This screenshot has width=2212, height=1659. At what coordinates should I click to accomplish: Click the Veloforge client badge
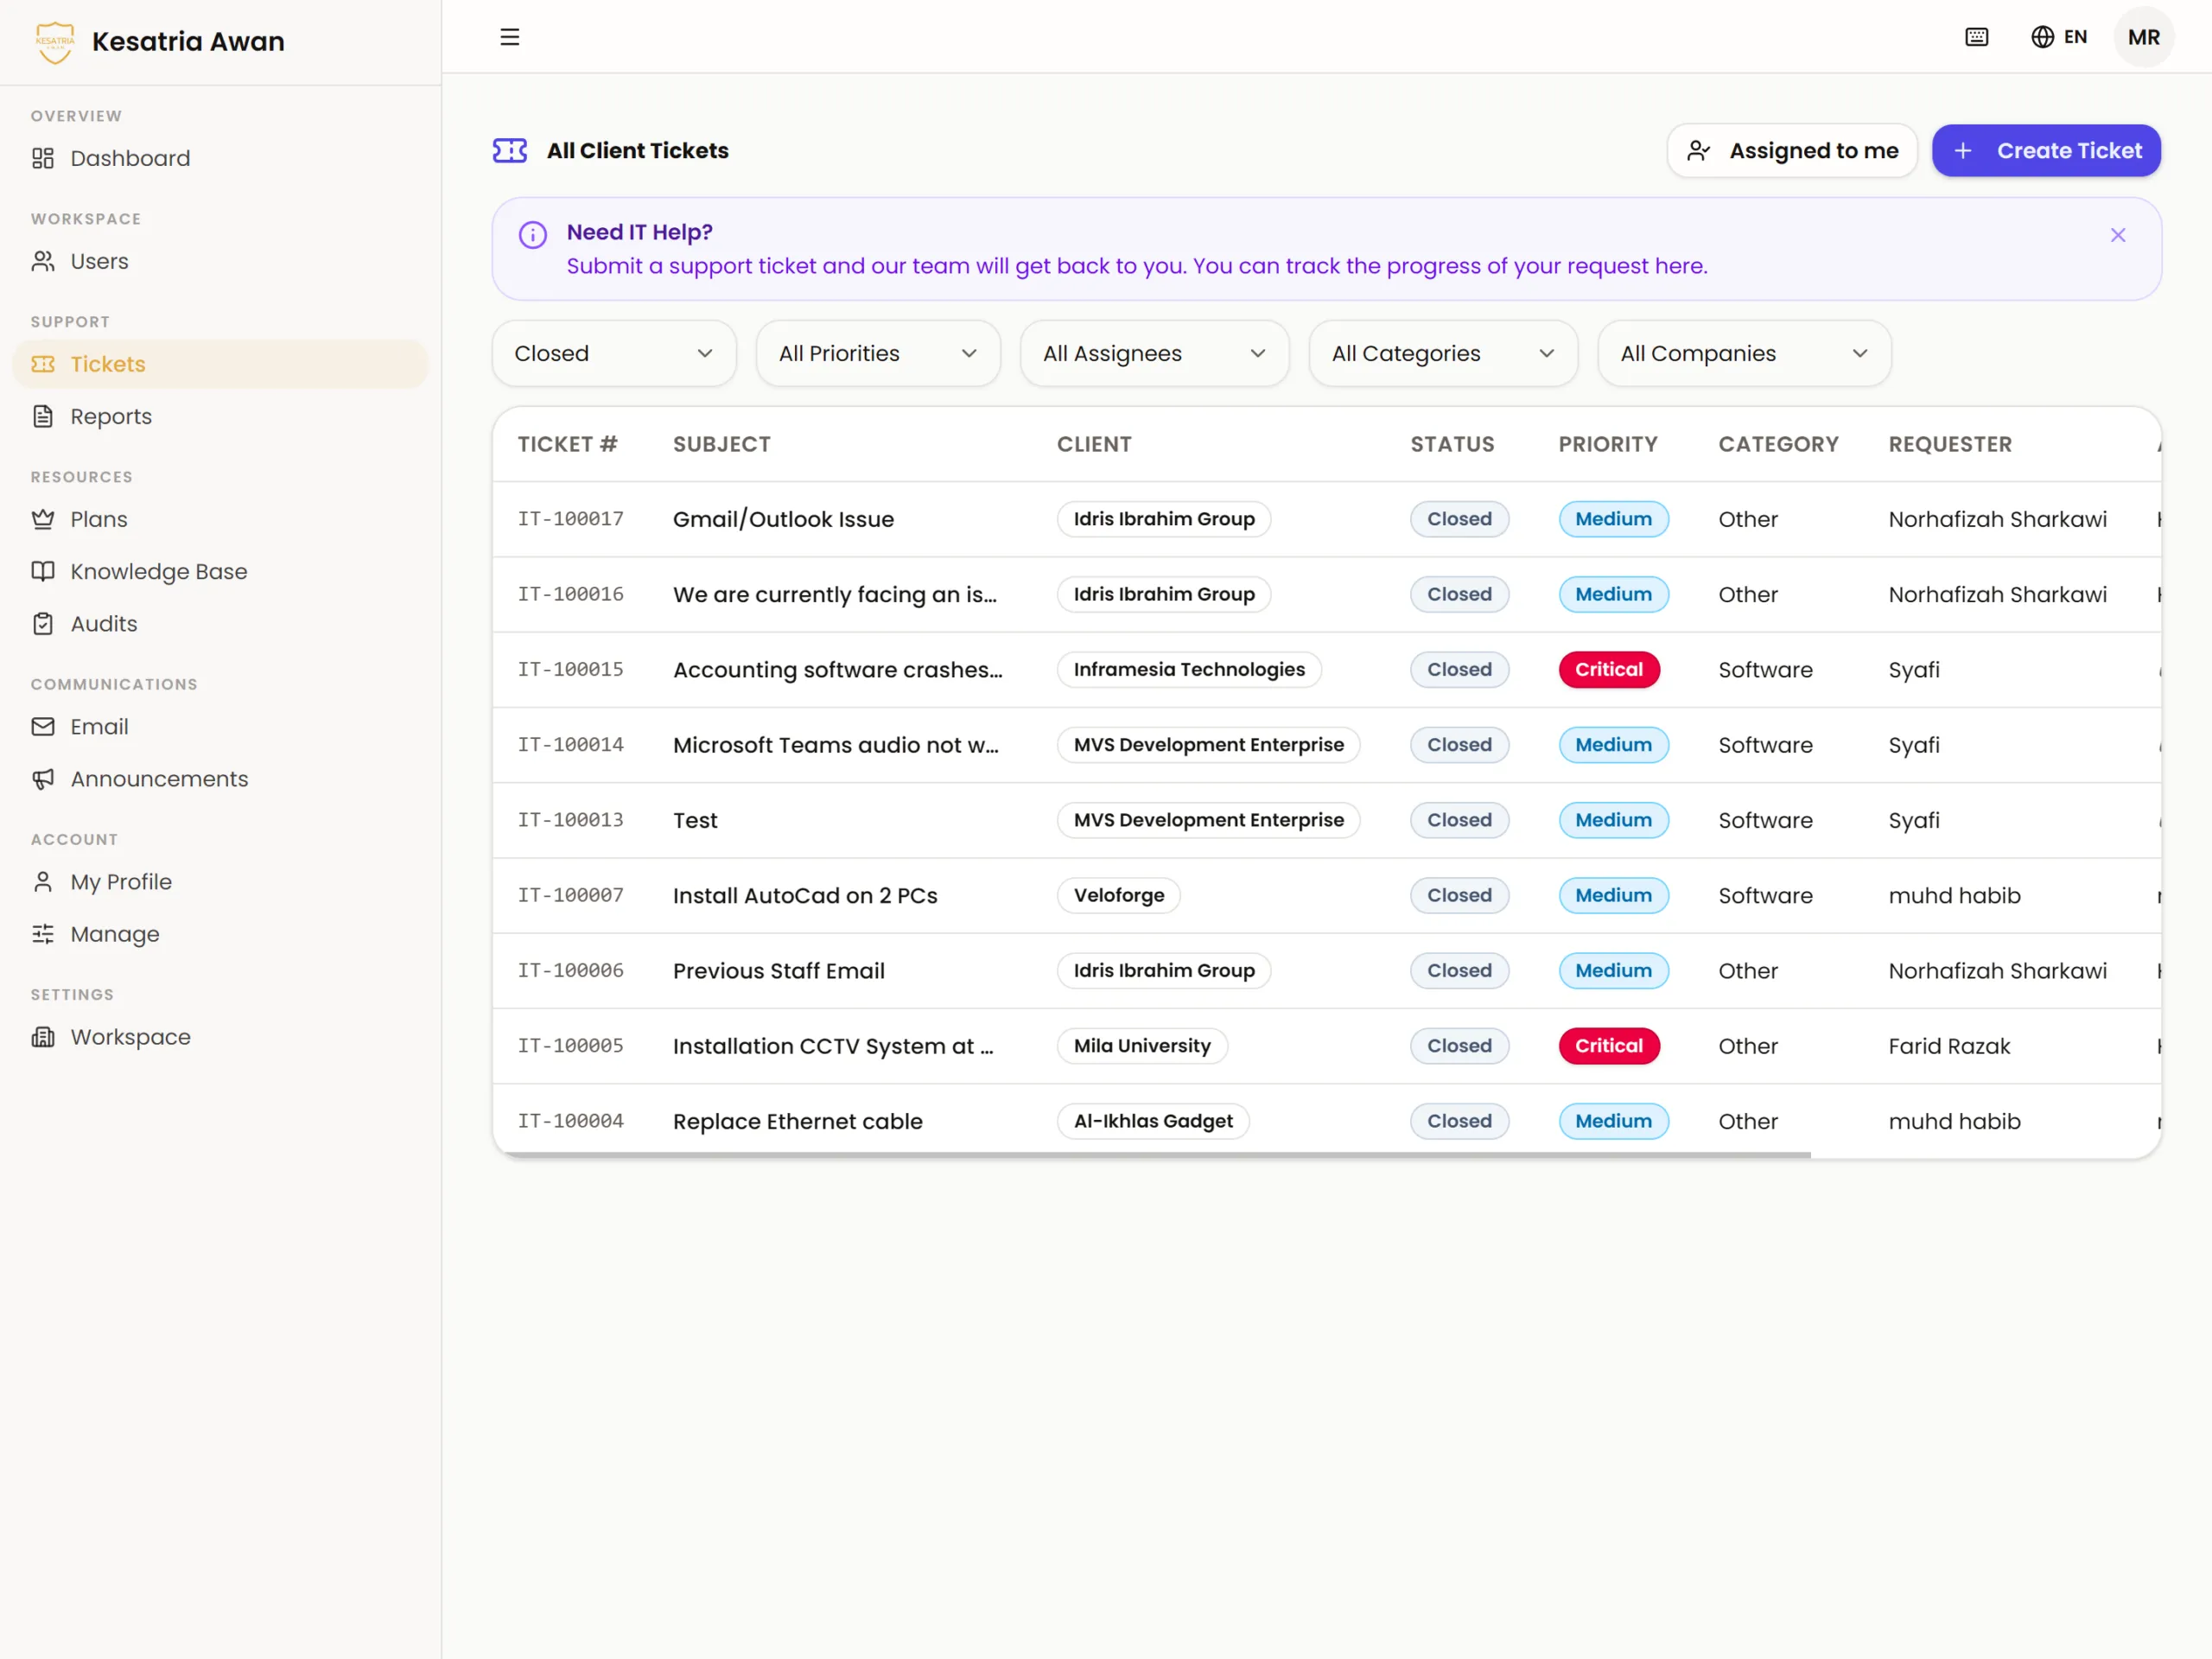(x=1119, y=895)
